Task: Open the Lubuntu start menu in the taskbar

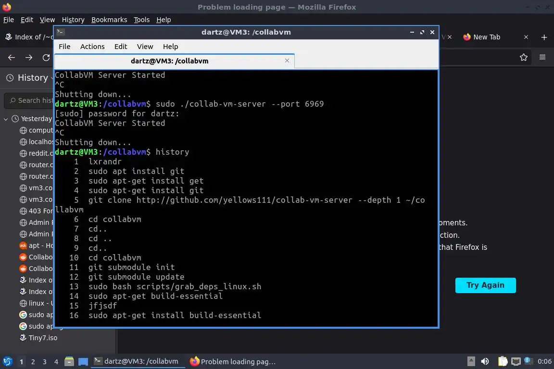Action: tap(7, 361)
